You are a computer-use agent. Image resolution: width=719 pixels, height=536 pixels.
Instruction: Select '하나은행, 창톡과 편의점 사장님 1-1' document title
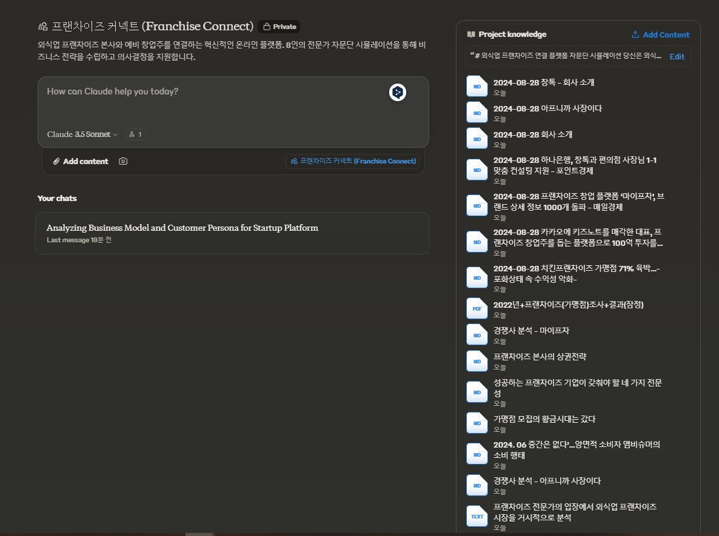point(575,165)
